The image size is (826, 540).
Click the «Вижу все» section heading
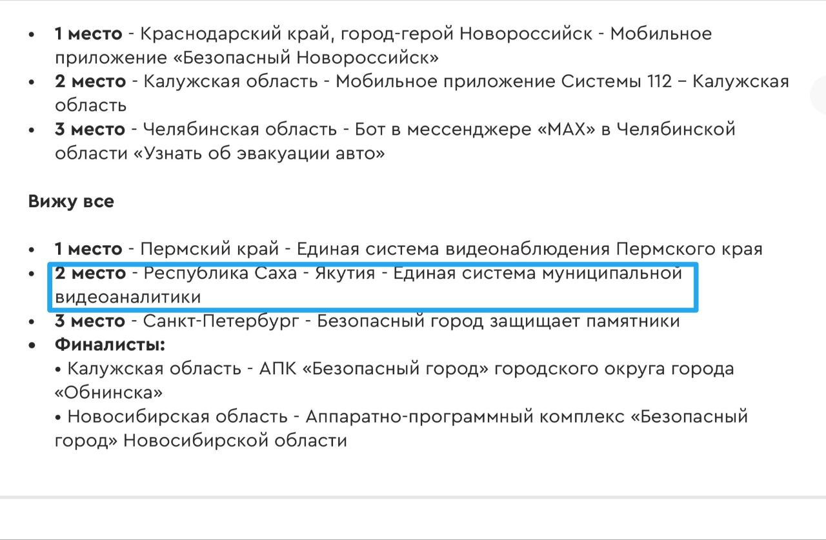pyautogui.click(x=71, y=201)
